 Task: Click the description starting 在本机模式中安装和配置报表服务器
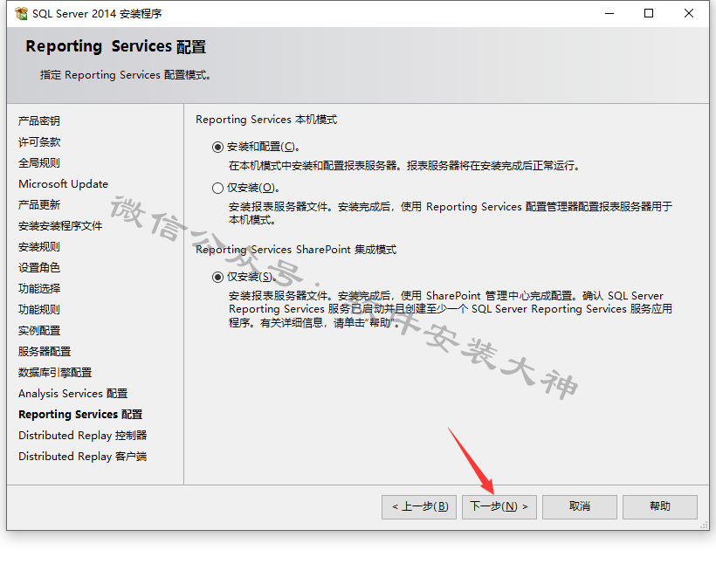point(404,166)
